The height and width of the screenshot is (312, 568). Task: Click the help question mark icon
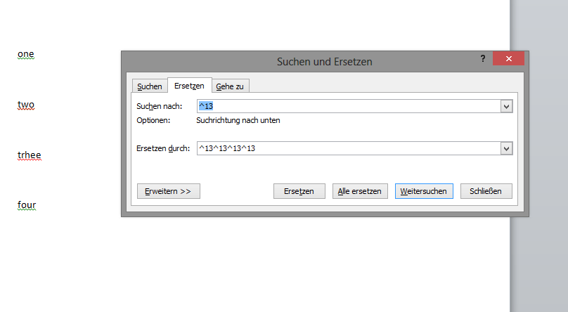tap(483, 59)
